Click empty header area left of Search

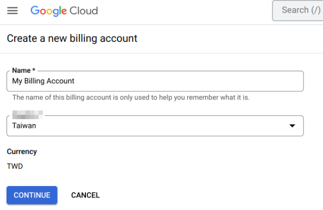tap(185, 11)
